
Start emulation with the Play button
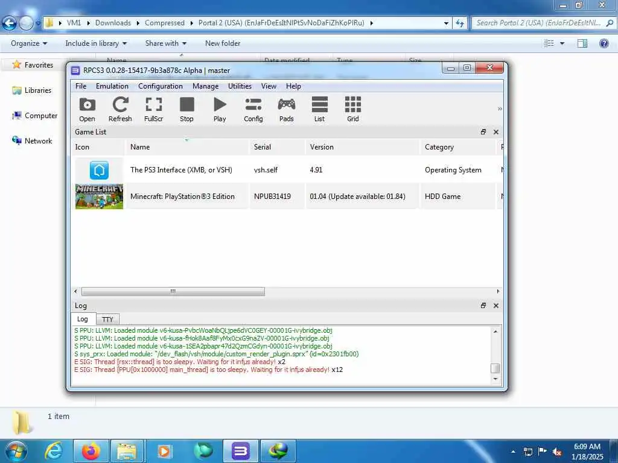coord(220,110)
